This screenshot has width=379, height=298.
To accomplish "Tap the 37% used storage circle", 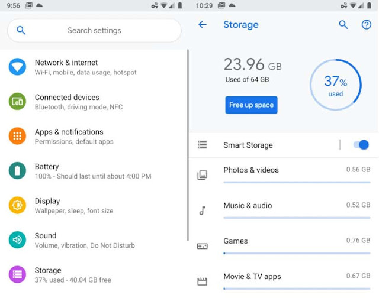I will [x=335, y=85].
